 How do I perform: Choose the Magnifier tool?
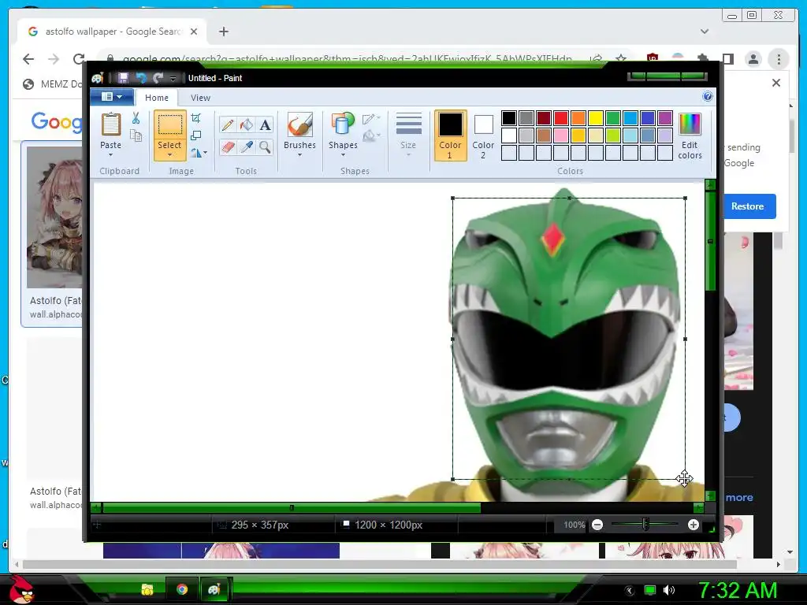click(x=265, y=147)
